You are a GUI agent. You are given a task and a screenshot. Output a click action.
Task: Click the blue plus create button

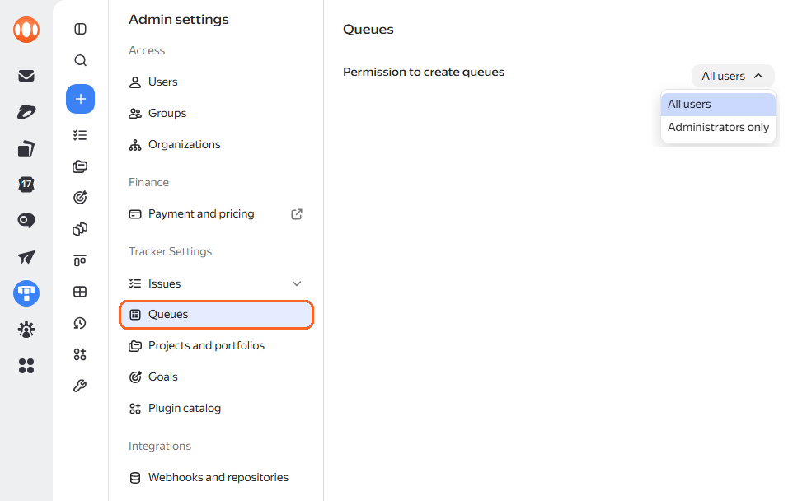tap(81, 99)
